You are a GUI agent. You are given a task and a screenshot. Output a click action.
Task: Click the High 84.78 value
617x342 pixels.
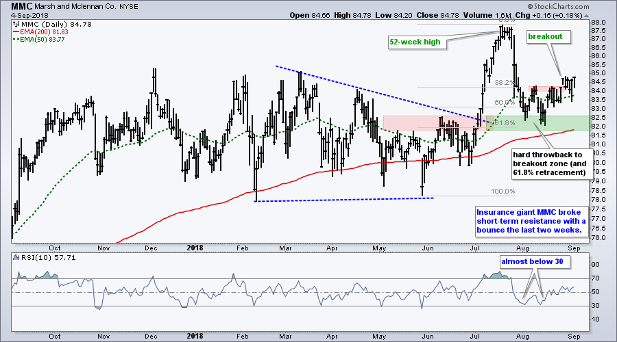coord(353,15)
